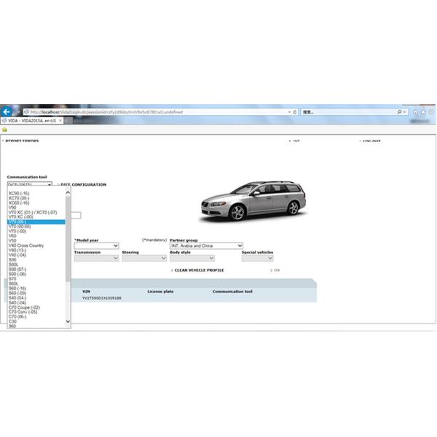This screenshot has height=437, width=437.
Task: Click the browser back arrow button
Action: coord(7,111)
